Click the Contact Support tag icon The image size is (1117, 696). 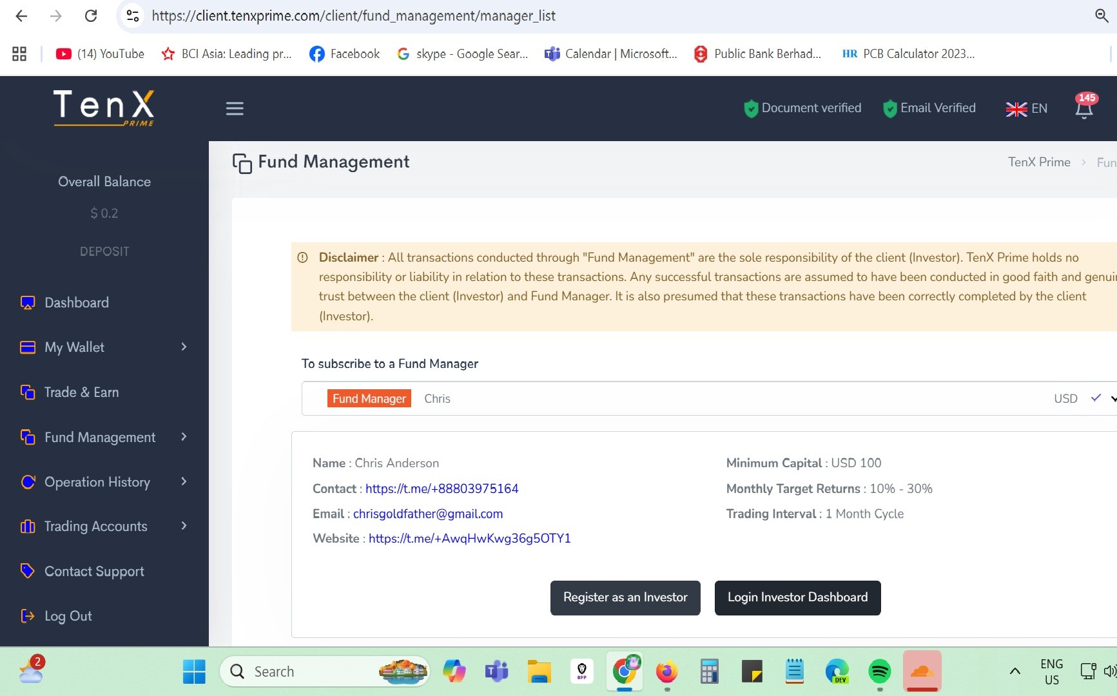pos(28,571)
